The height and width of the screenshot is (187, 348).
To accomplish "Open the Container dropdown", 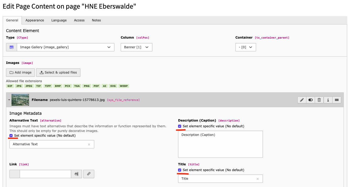I will (245, 47).
